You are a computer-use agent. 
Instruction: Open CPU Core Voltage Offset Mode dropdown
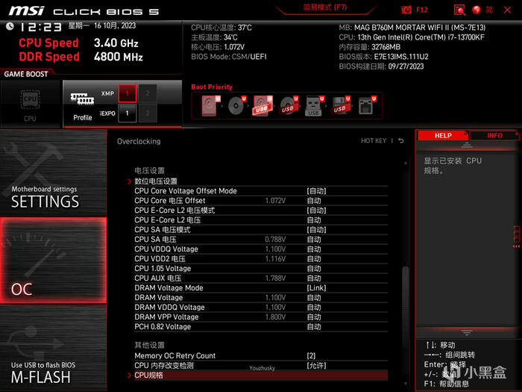point(316,191)
